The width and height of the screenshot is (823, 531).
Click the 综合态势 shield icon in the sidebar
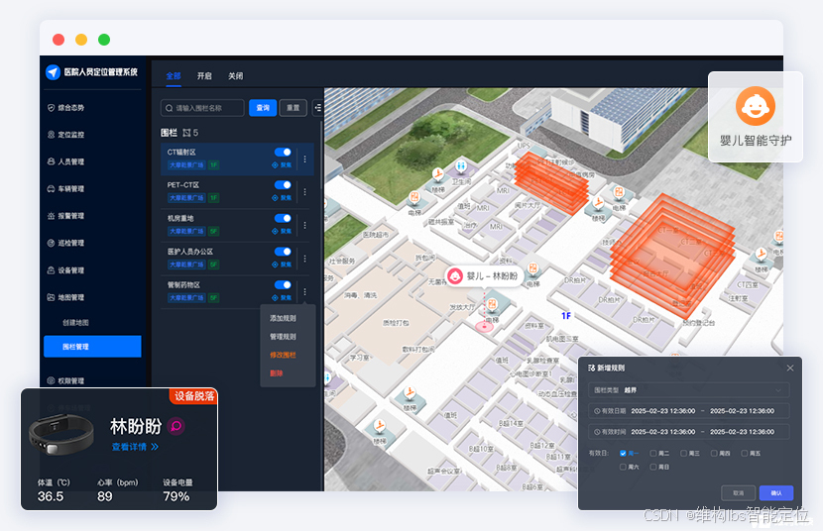click(51, 107)
